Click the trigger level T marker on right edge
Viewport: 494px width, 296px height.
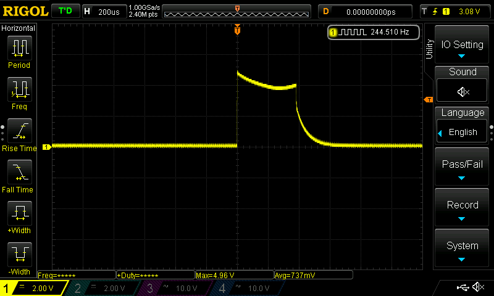click(x=428, y=100)
